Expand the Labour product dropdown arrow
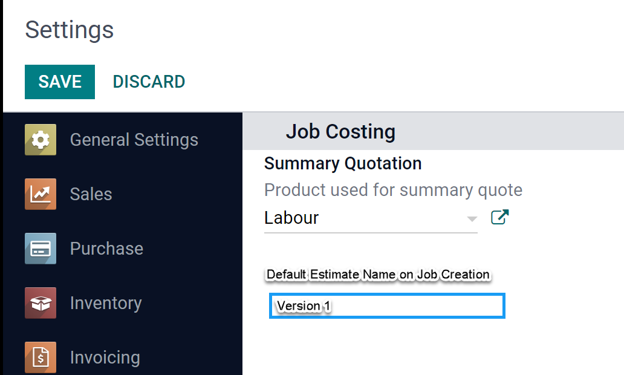This screenshot has height=375, width=624. (x=472, y=219)
